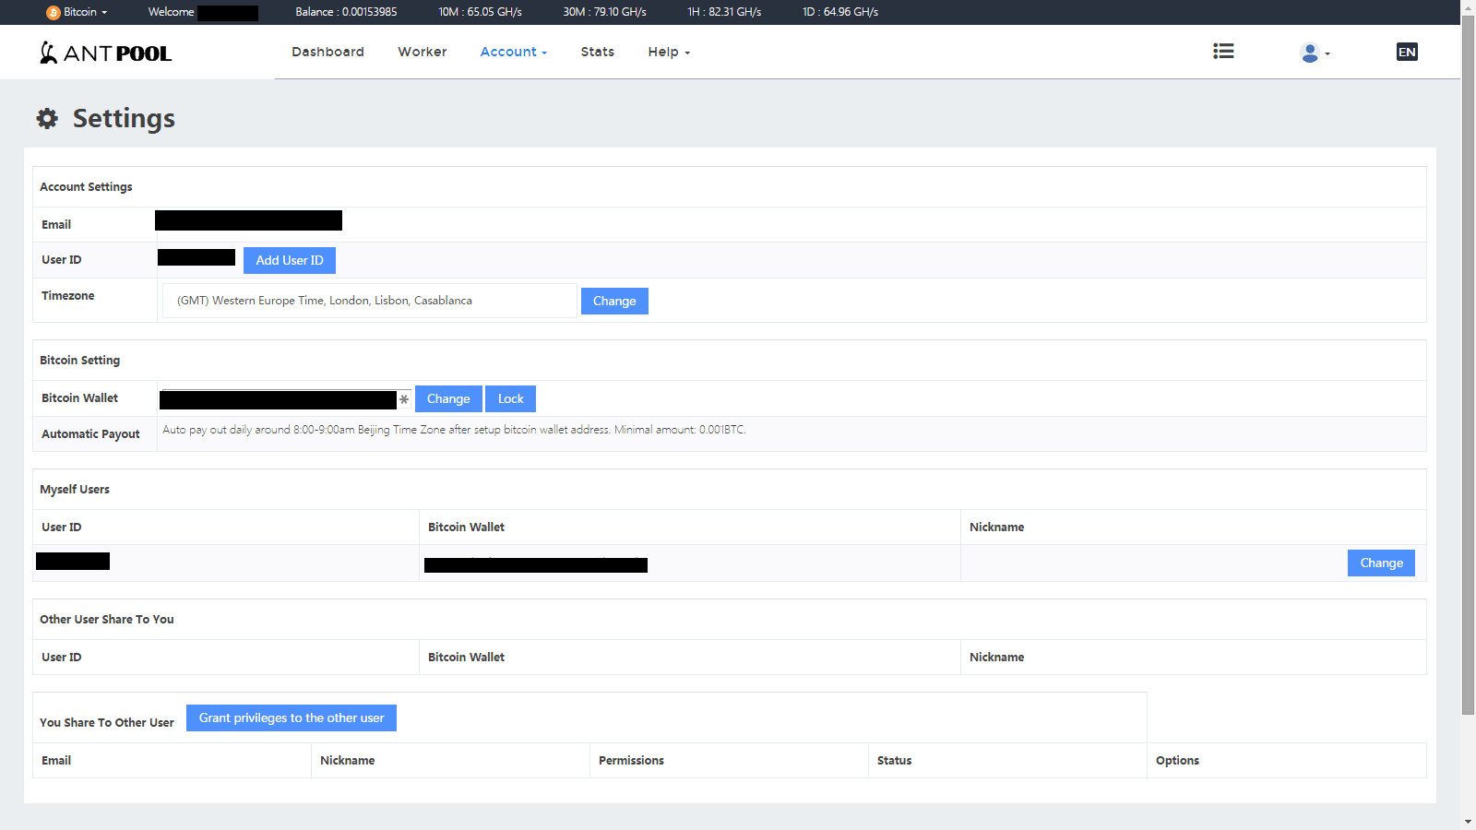Click Options column header
Screen dimensions: 1476x830
click(1177, 760)
